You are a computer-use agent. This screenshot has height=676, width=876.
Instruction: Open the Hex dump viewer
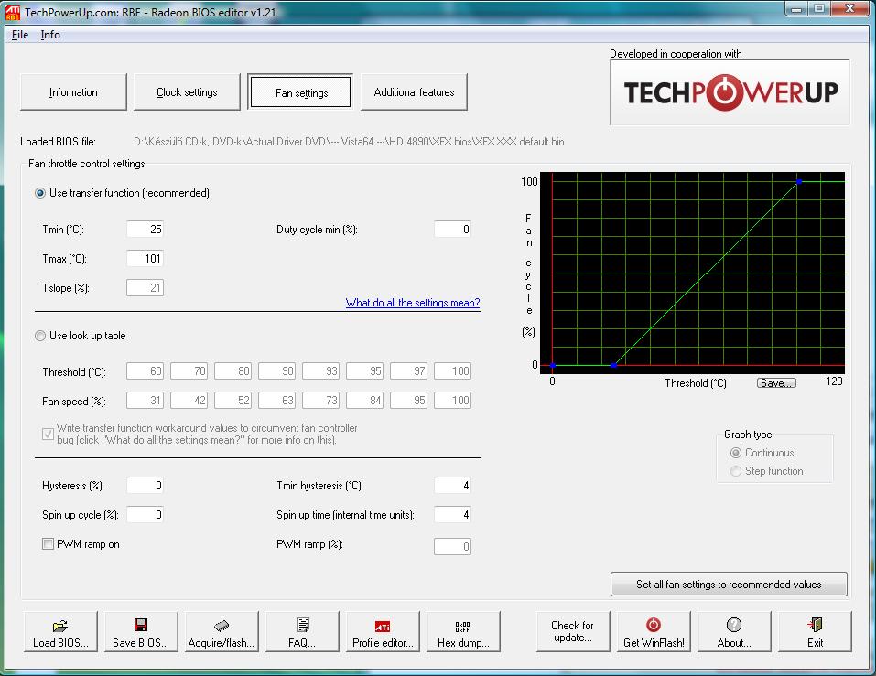tap(463, 631)
